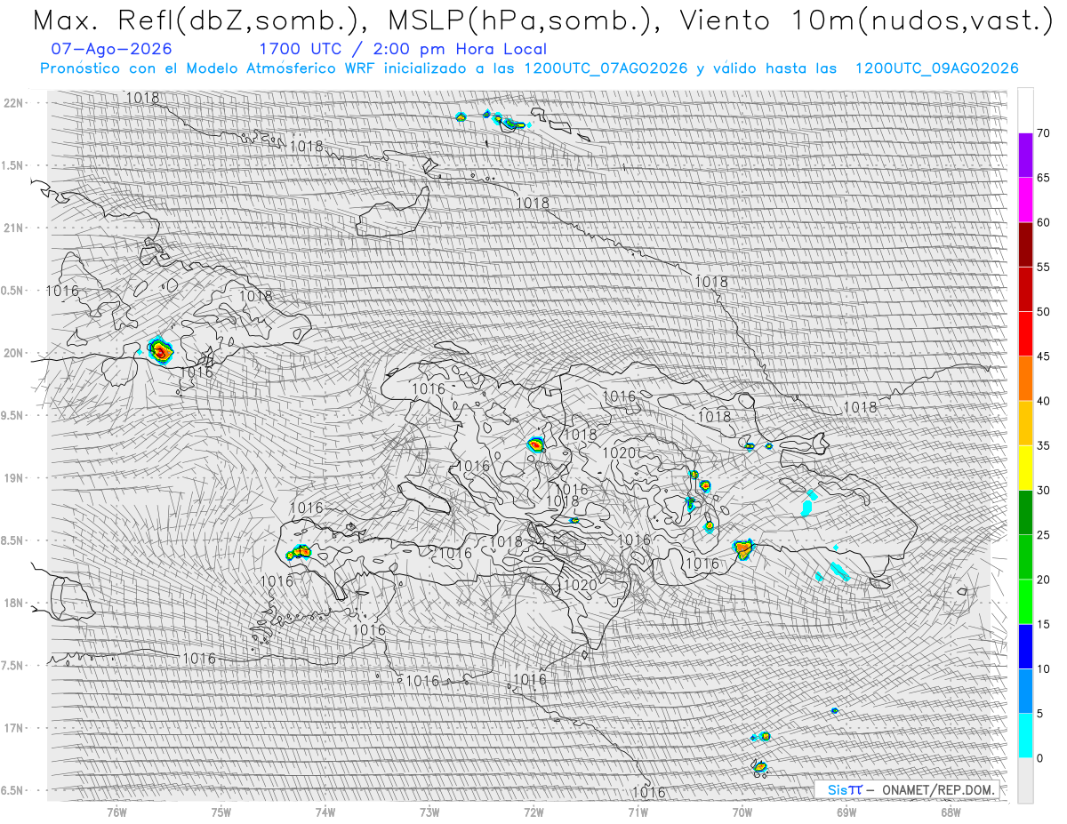Click the '25' value on the colorbar scale
1067x824 pixels.
point(1043,534)
